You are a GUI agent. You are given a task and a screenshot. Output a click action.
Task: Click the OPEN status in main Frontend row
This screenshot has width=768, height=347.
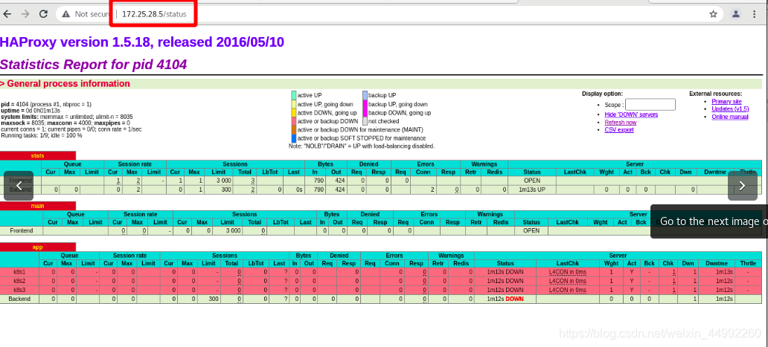(x=531, y=230)
